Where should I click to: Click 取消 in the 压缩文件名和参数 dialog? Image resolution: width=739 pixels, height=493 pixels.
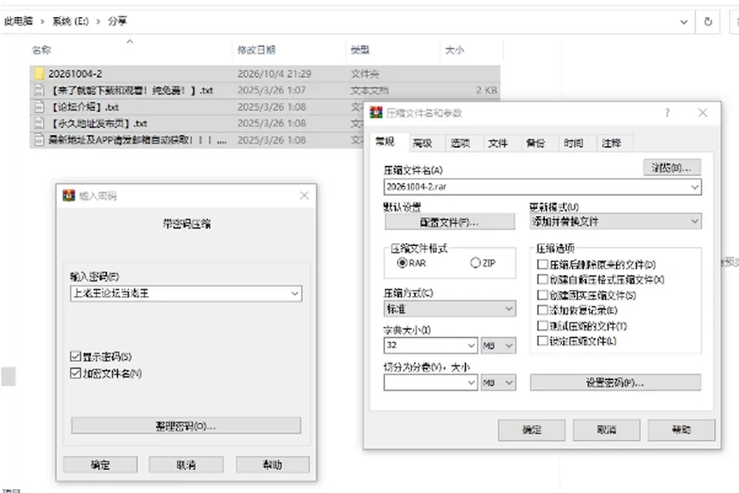(x=607, y=429)
